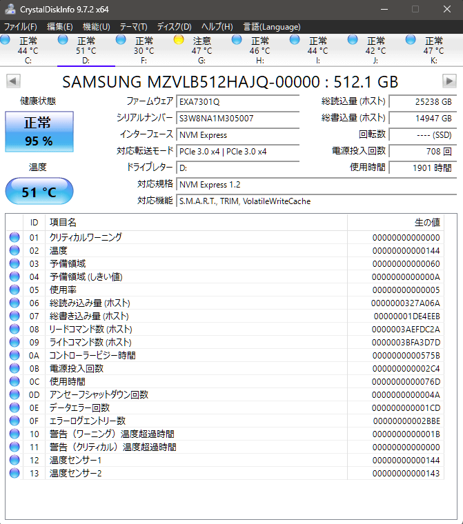This screenshot has height=524, width=463.
Task: Click the status orb for 温度センサー2 row
Action: tap(14, 474)
